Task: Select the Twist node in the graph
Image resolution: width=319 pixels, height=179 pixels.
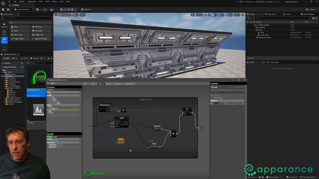Action: point(121,141)
